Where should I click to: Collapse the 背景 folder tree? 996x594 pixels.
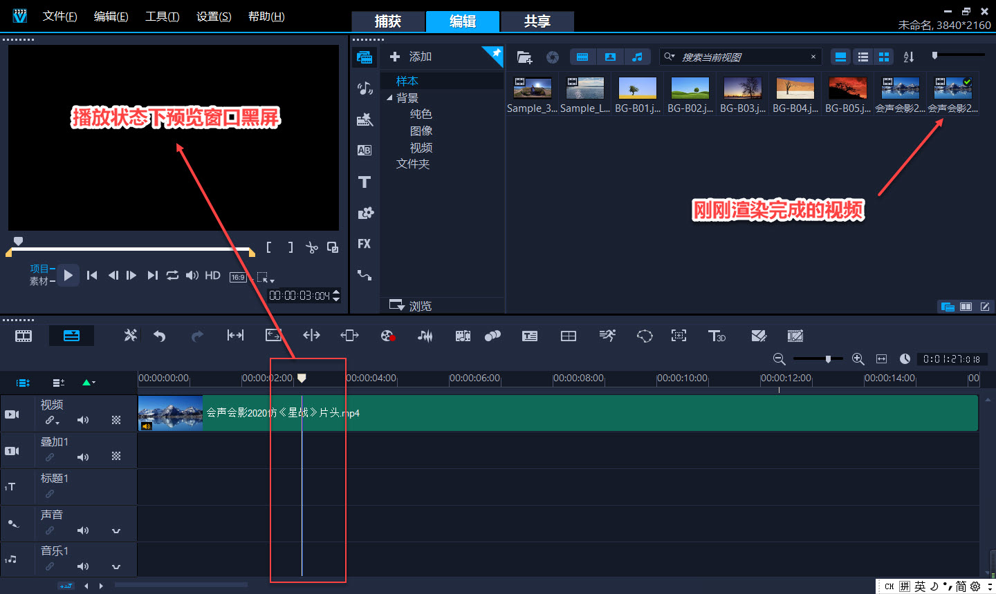point(389,98)
